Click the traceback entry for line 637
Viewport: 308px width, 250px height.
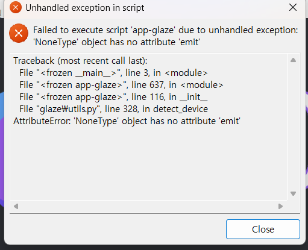(x=121, y=85)
